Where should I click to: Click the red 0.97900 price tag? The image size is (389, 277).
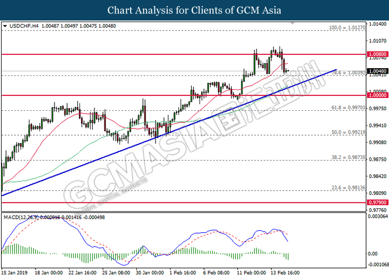377,203
